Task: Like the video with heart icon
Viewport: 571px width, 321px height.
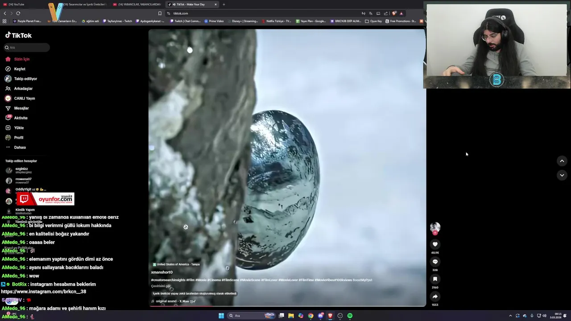Action: (435, 244)
